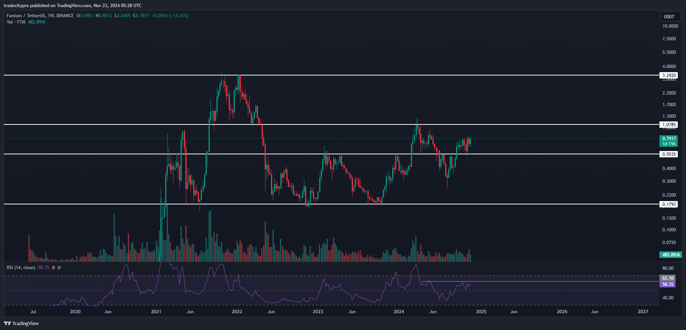Click the 2021 label on time axis
This screenshot has height=330, width=686.
[x=156, y=312]
